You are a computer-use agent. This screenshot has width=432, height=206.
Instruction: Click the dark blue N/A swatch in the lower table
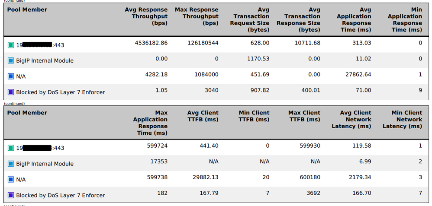click(x=11, y=179)
